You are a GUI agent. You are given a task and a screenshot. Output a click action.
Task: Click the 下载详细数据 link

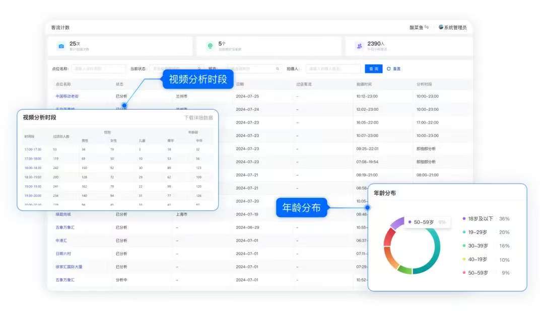click(198, 118)
